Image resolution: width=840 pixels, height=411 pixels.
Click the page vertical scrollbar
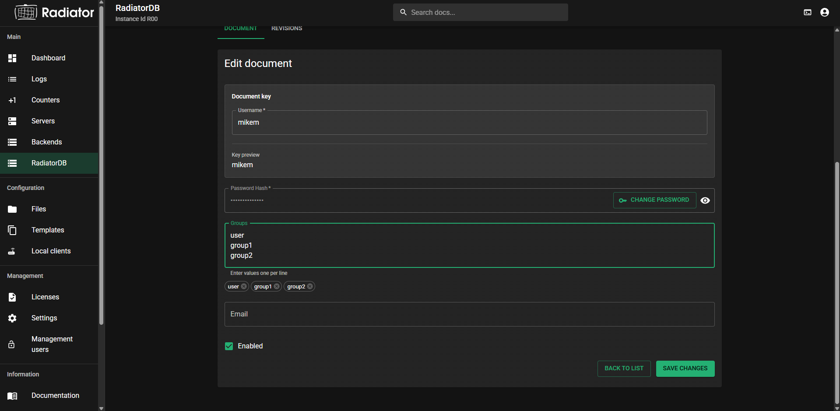(837, 282)
